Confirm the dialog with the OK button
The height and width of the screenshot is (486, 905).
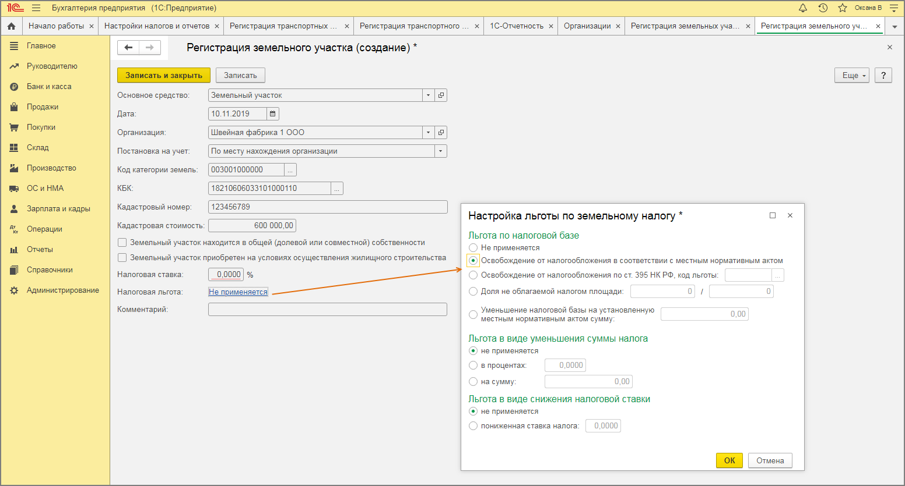(x=729, y=460)
